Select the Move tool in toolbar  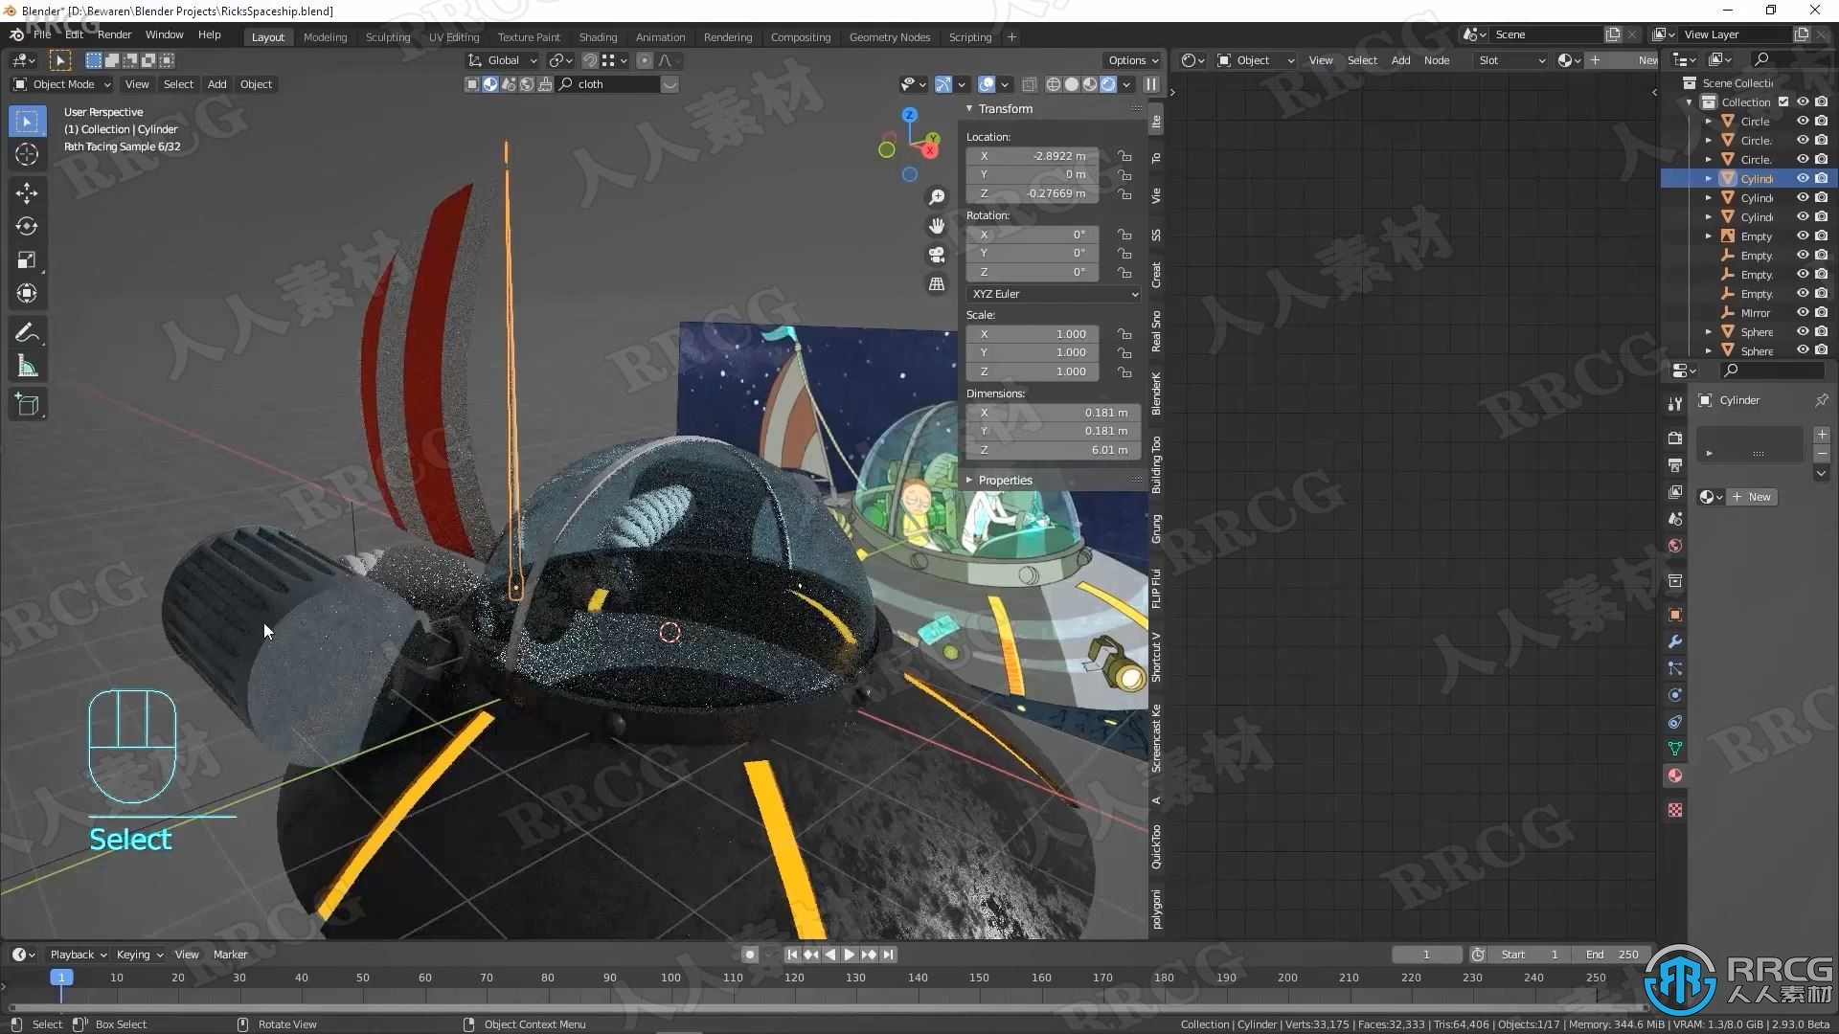(x=28, y=191)
